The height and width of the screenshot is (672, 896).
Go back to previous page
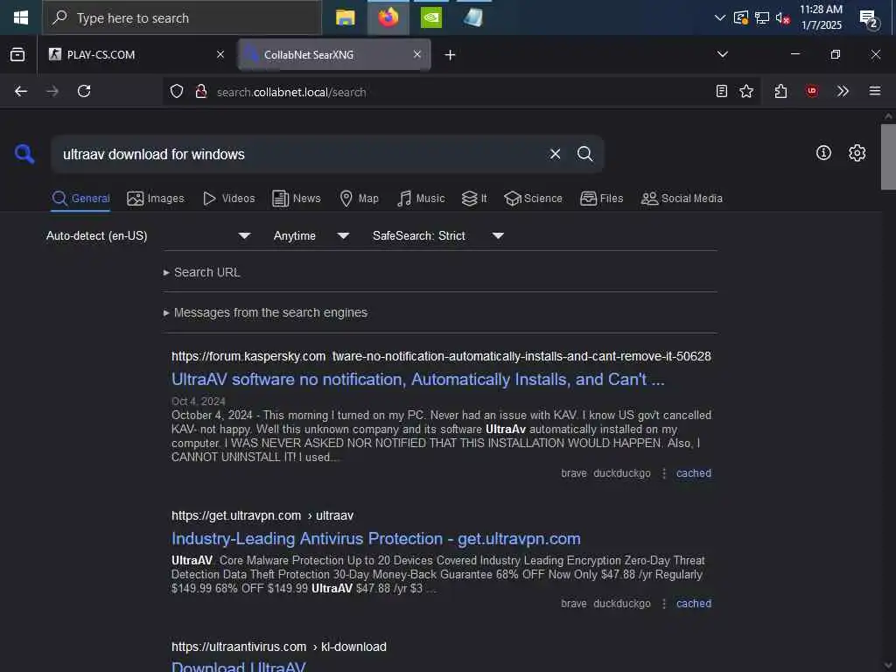pos(21,91)
